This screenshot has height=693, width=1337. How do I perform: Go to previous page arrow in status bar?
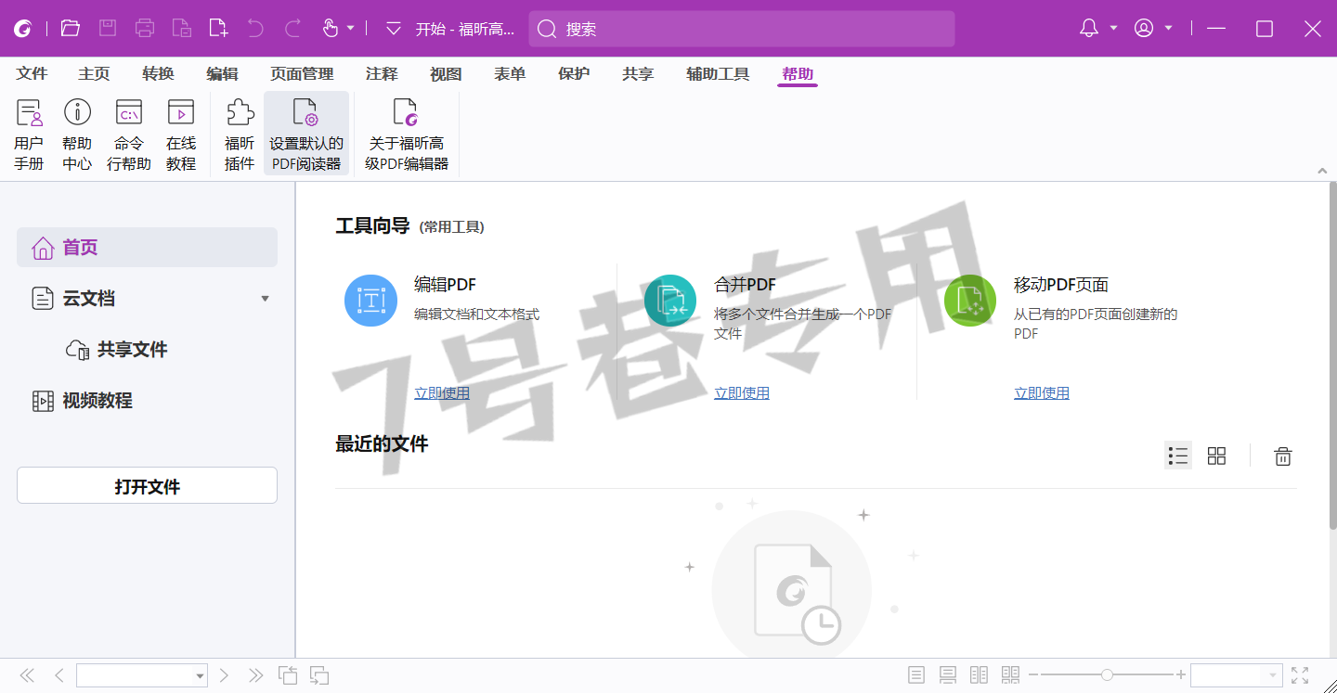point(59,675)
